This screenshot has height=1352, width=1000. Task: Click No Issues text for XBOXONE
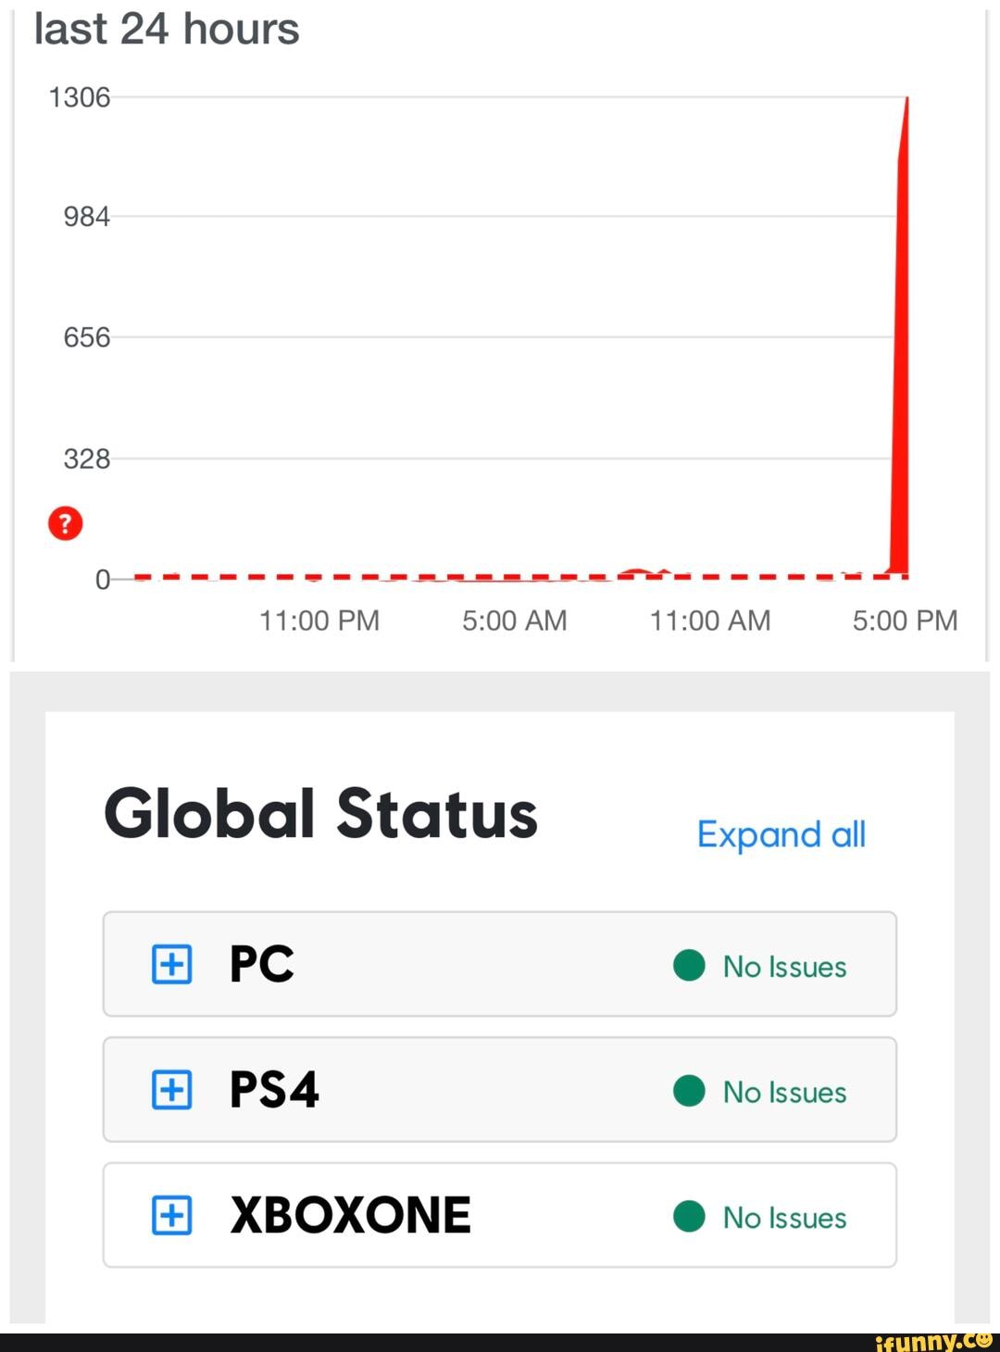784,1218
